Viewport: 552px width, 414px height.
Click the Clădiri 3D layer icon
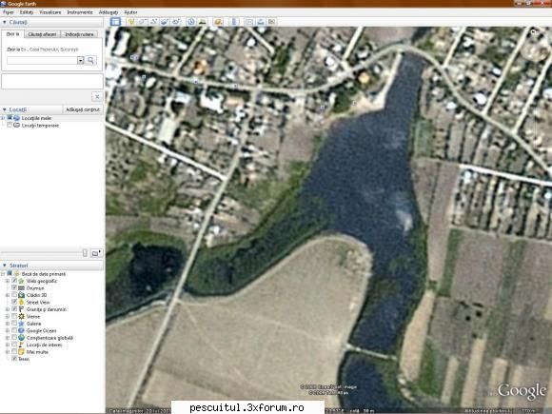(21, 295)
